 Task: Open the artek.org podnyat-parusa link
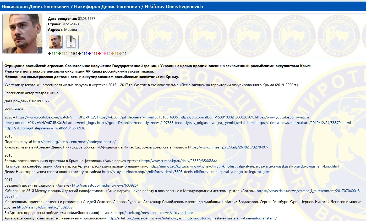click(74, 142)
